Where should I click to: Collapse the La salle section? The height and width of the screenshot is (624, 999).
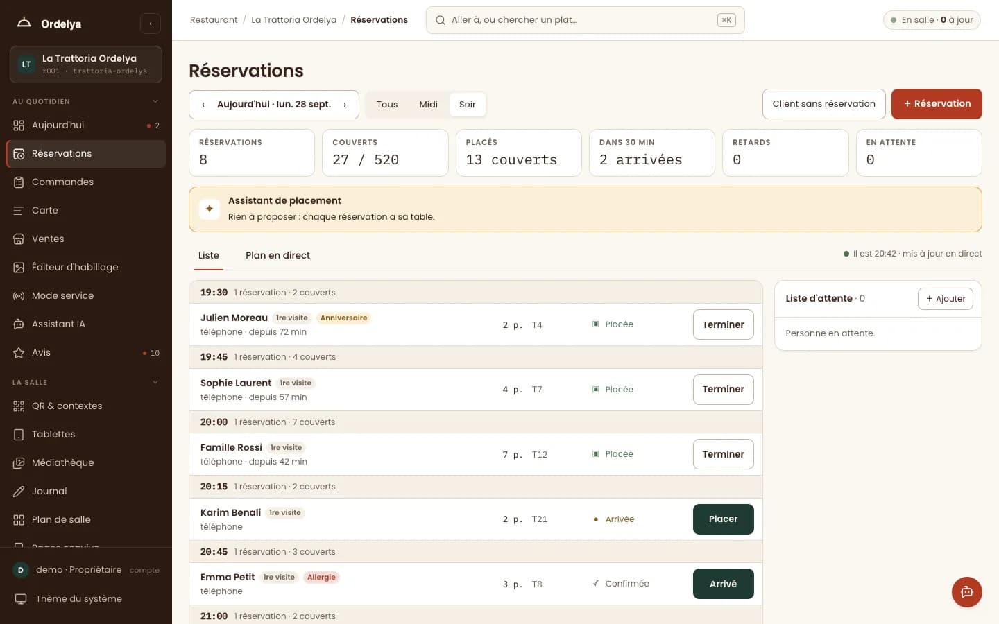pos(155,382)
